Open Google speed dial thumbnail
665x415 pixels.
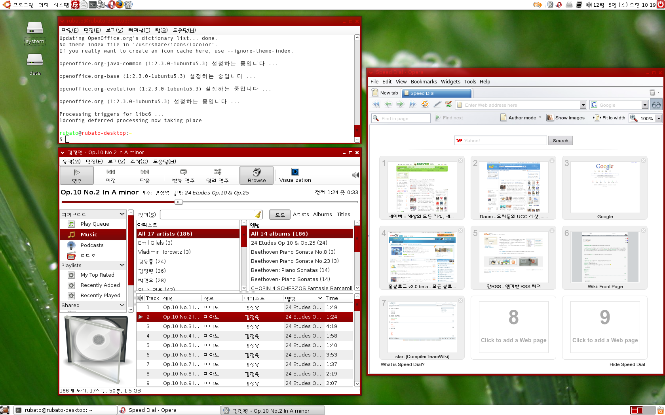[x=605, y=188]
